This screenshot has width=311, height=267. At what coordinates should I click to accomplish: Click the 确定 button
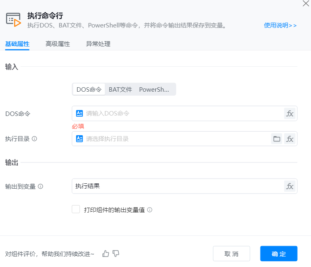[x=279, y=254]
